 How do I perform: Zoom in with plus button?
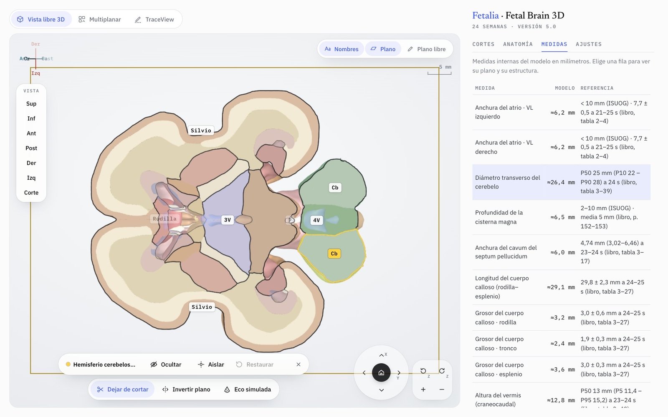(x=423, y=389)
